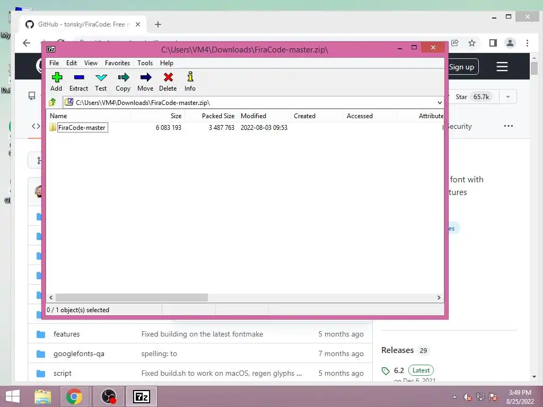This screenshot has height=407, width=543.
Task: Open the script folder link
Action: pos(63,374)
